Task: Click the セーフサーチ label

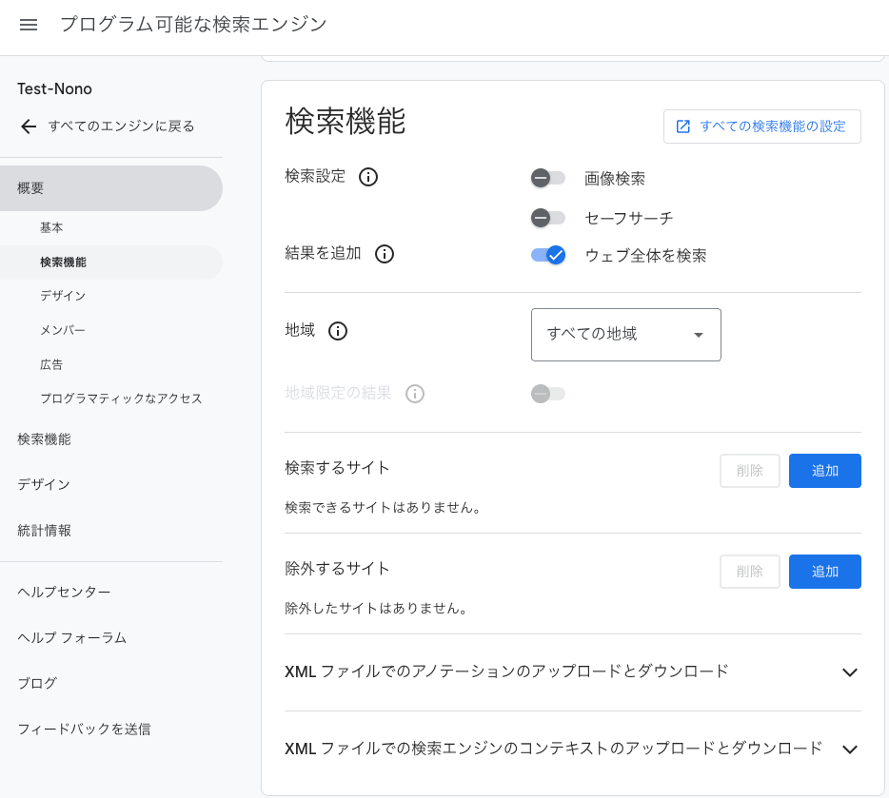Action: 629,218
